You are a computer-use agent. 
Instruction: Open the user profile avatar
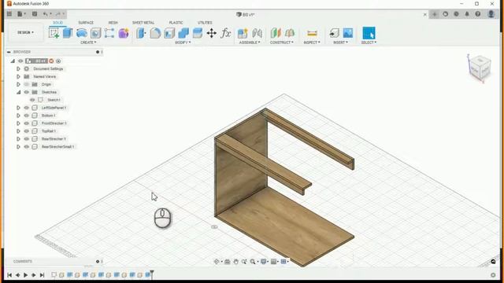[x=491, y=14]
